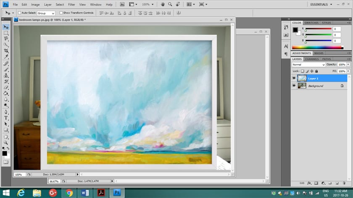Enable the Auto-Select checkbox
Viewport: 353px width, 198px height.
(20, 13)
